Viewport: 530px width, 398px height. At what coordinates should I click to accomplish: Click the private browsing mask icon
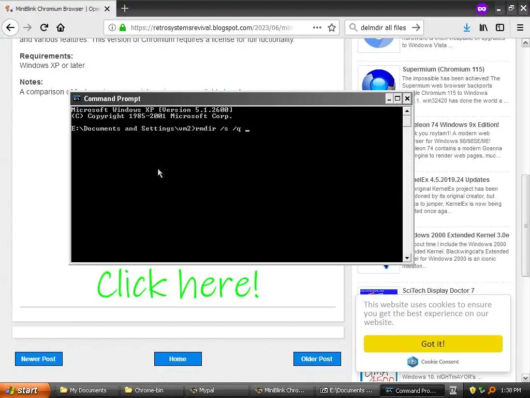482,8
